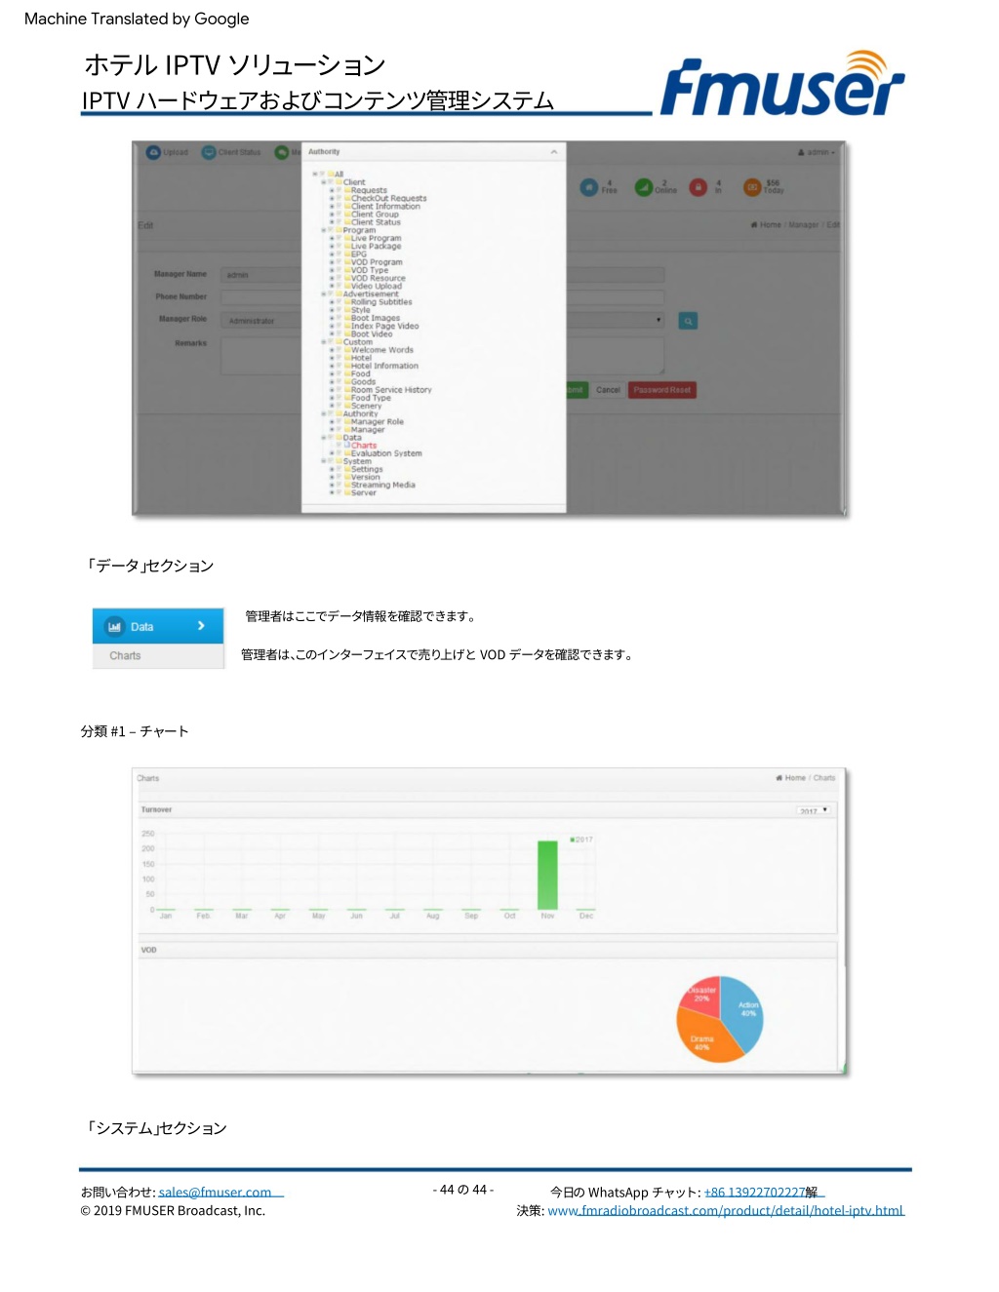Select Client Information in the tree
This screenshot has width=999, height=1292.
pyautogui.click(x=385, y=207)
